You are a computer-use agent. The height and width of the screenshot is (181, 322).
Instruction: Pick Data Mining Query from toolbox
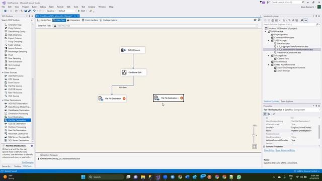tap(17, 31)
